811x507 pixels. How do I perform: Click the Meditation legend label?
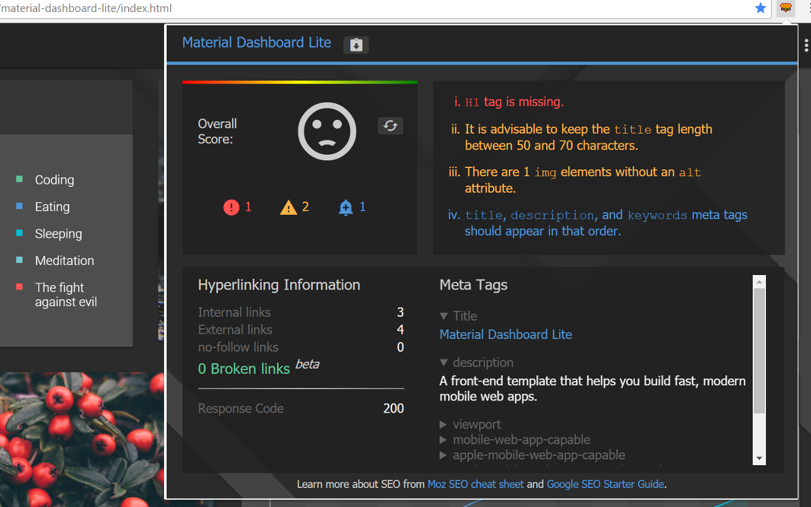pyautogui.click(x=65, y=260)
